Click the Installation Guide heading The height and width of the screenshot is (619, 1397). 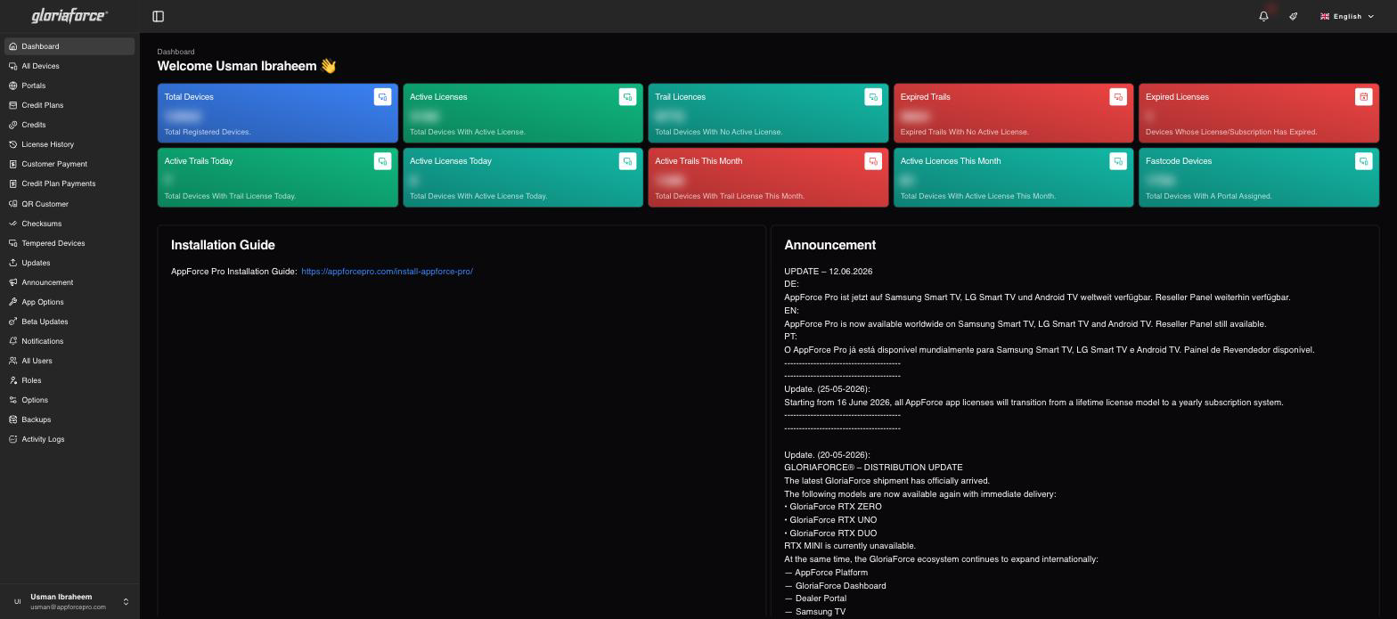click(x=223, y=245)
